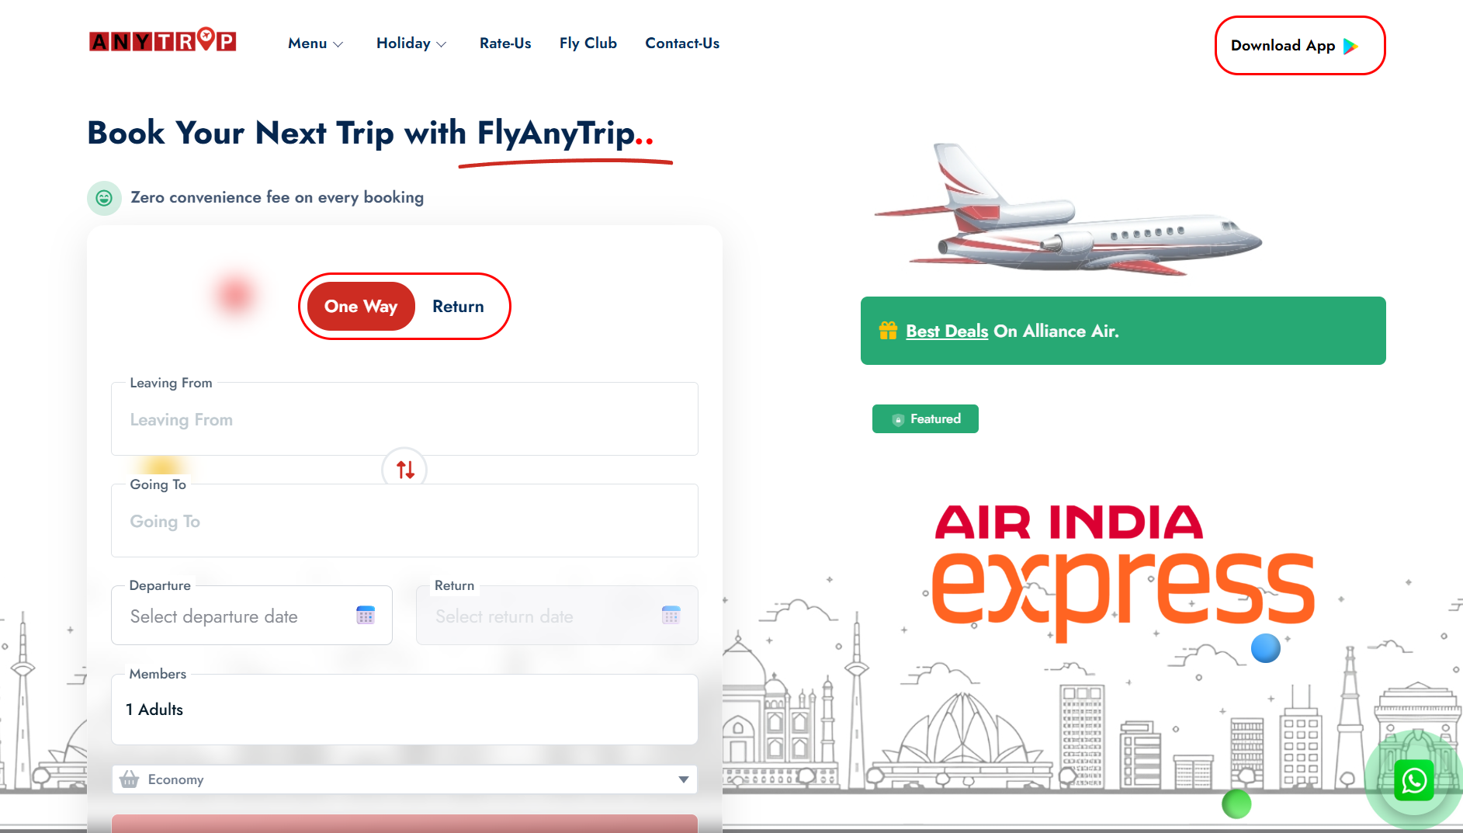Select the One Way trip option
The height and width of the screenshot is (833, 1463).
click(361, 307)
